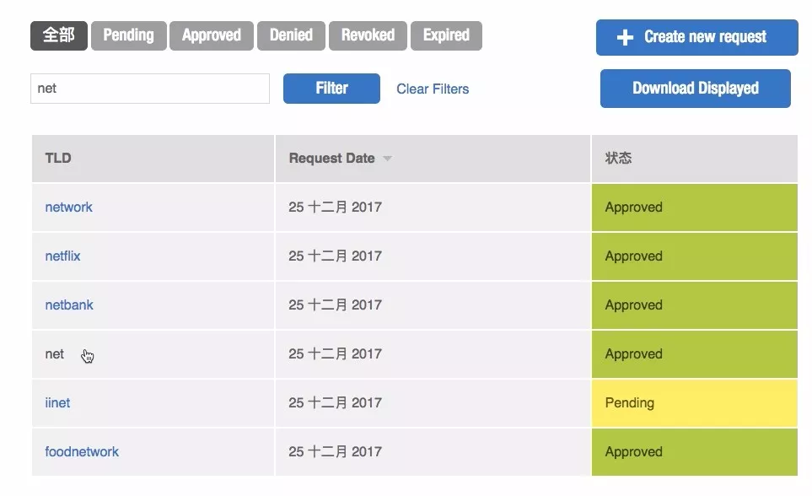812x496 pixels.
Task: Click the netbank TLD link
Action: coord(69,305)
